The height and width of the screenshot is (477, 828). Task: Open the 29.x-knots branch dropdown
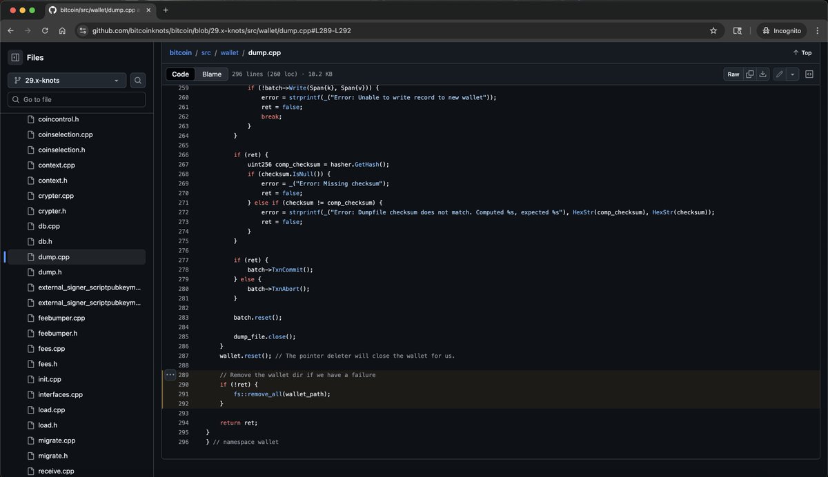pyautogui.click(x=66, y=80)
